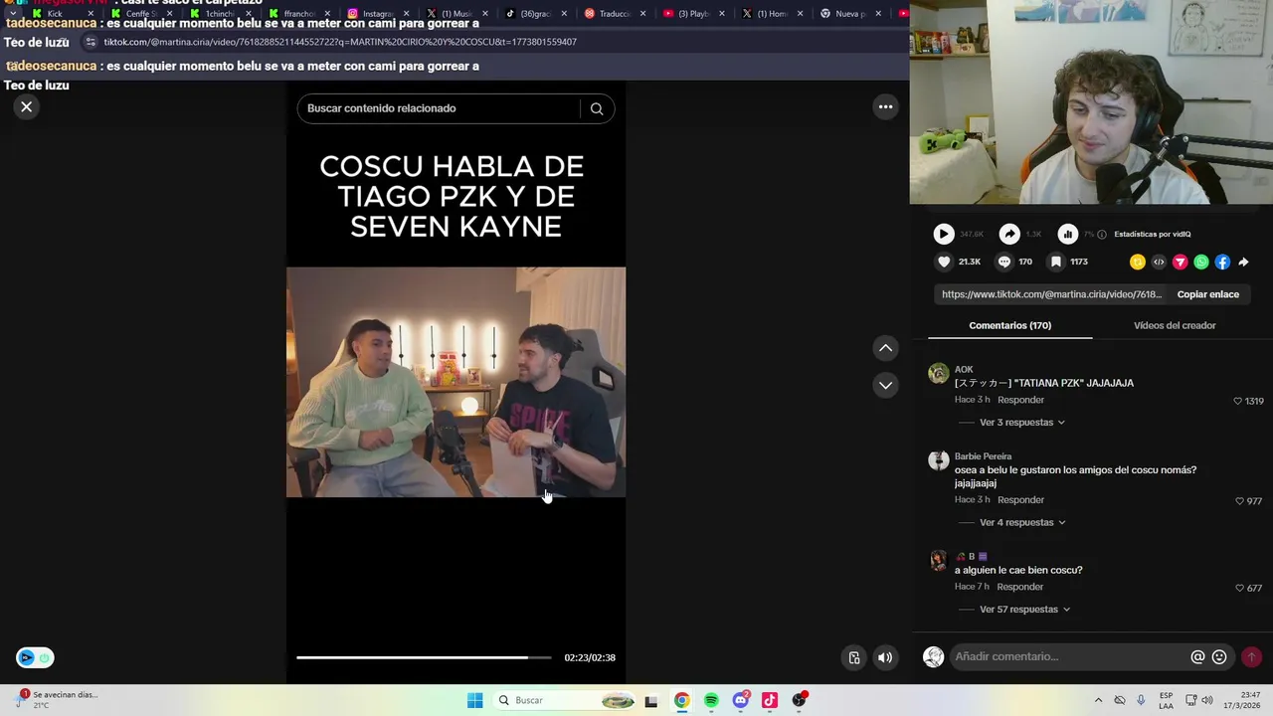Screen dimensions: 1273x716
Task: Open emoji picker in comment box
Action: pos(1219,657)
